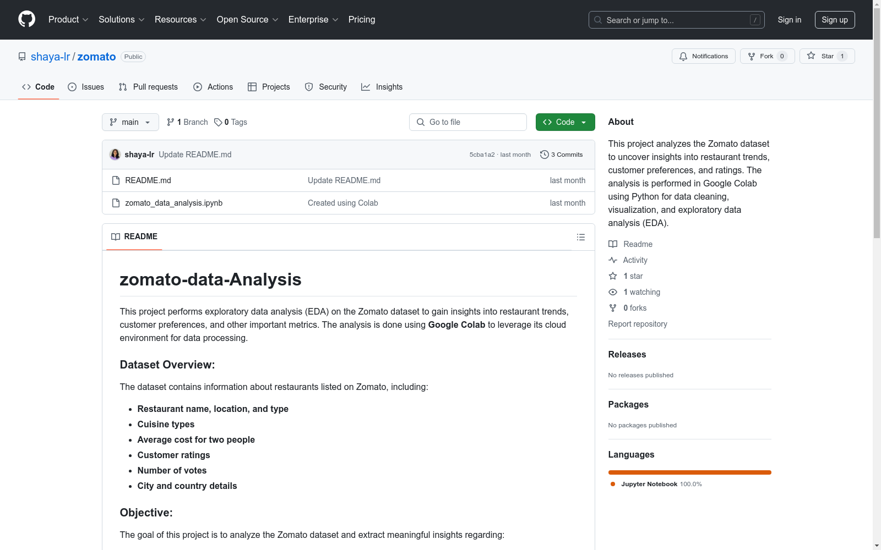The height and width of the screenshot is (550, 881).
Task: Open the shaya-lr commit author link
Action: click(139, 155)
